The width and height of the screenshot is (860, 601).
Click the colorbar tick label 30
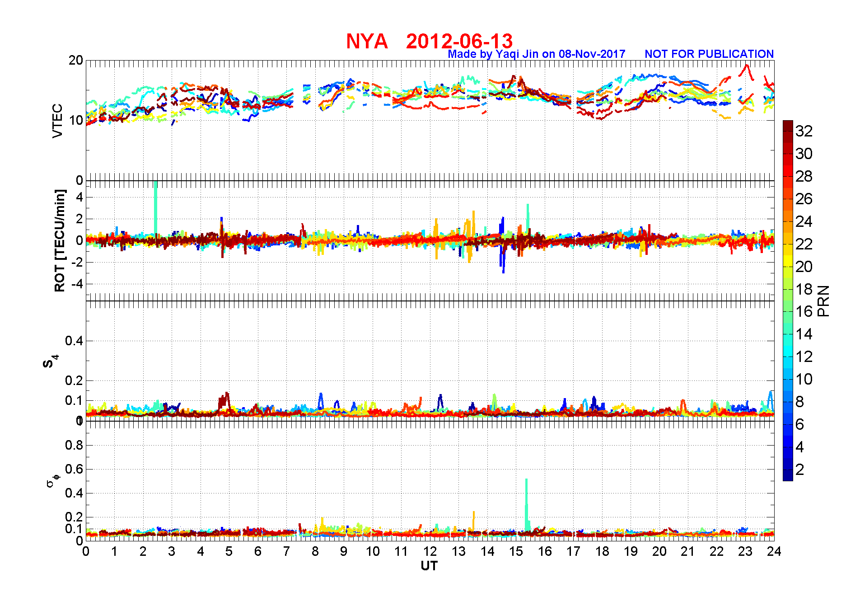(x=804, y=154)
